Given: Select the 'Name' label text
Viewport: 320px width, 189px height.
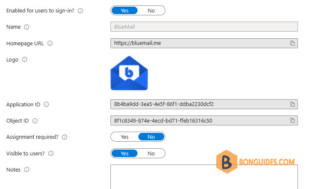Looking at the screenshot, I should tap(13, 27).
